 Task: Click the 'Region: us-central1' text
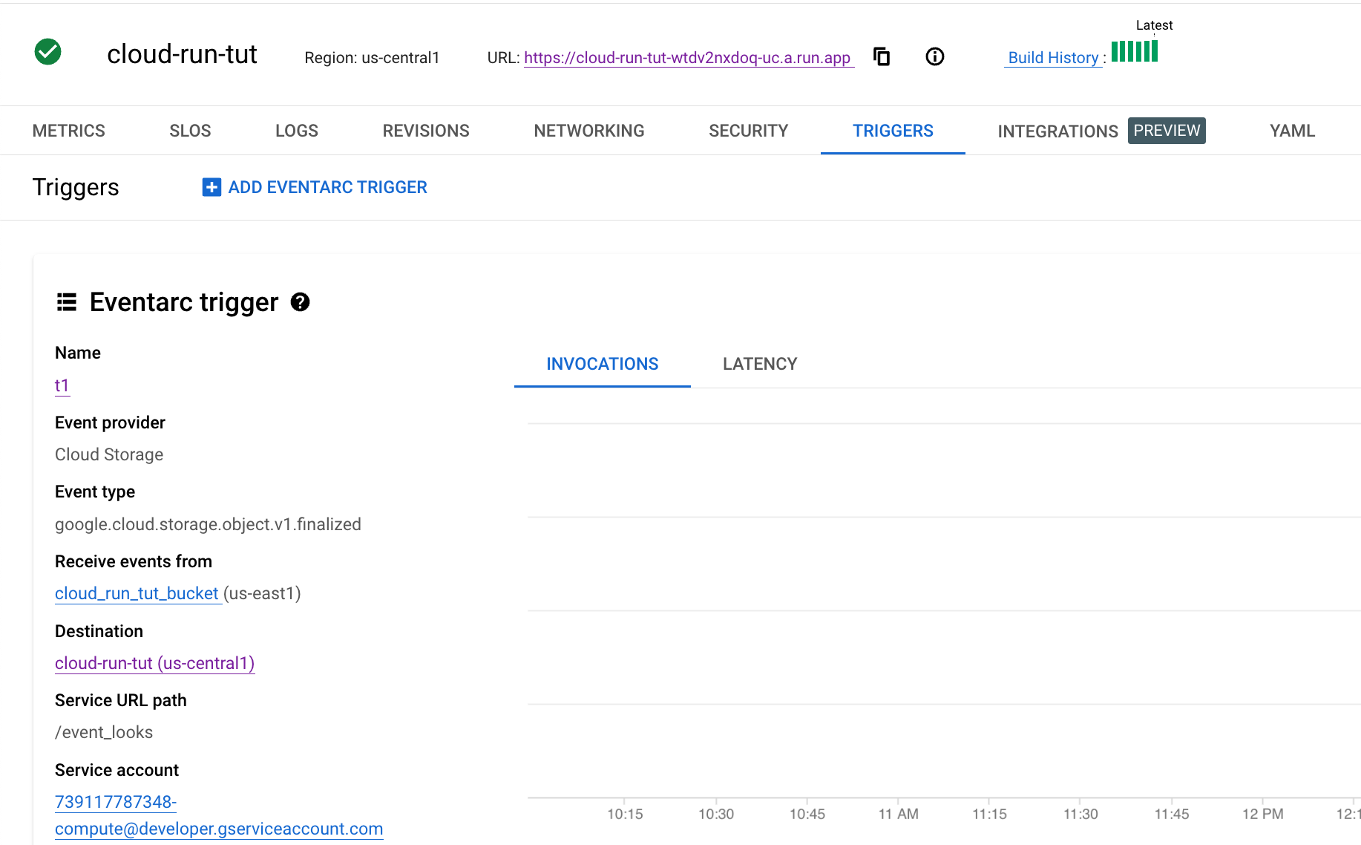coord(372,58)
